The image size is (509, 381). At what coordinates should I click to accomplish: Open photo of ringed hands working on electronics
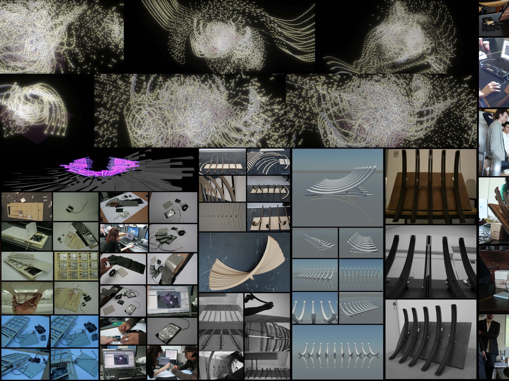[x=123, y=331]
